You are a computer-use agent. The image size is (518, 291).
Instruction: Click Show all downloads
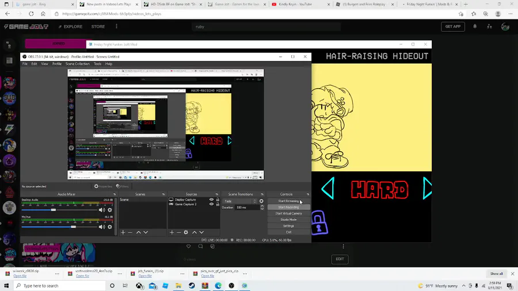tap(497, 274)
